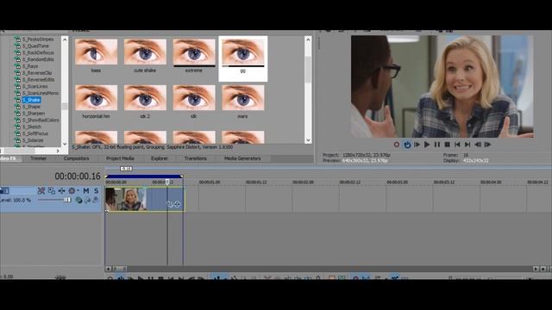Image resolution: width=552 pixels, height=310 pixels.
Task: Select S_Sharpen in the effects list
Action: (x=34, y=113)
